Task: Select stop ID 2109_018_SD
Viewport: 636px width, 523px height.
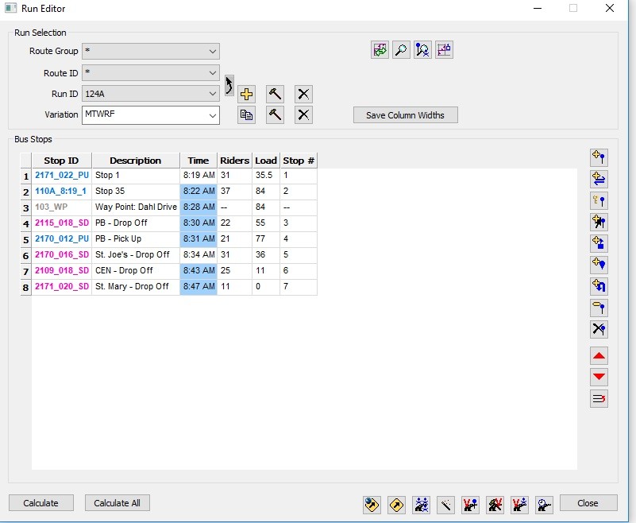Action: click(62, 270)
